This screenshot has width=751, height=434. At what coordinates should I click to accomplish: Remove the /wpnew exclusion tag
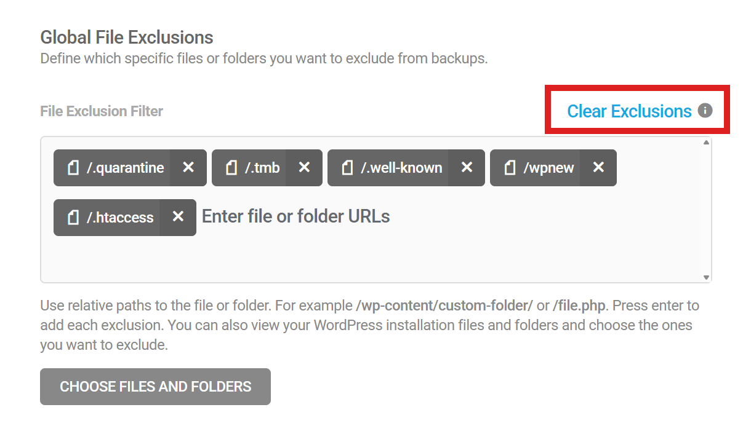coord(598,167)
